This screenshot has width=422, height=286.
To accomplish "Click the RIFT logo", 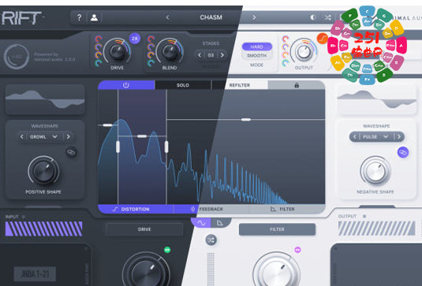I will pyautogui.click(x=22, y=18).
